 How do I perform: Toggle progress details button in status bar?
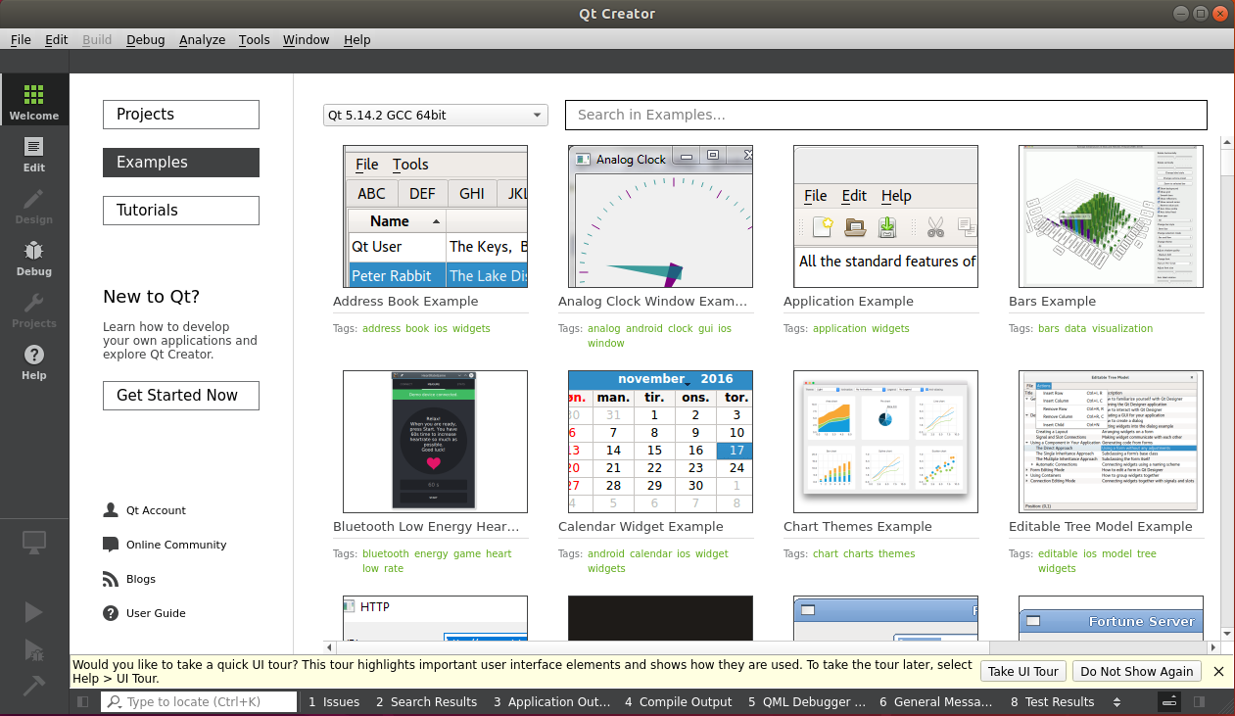coord(1169,701)
